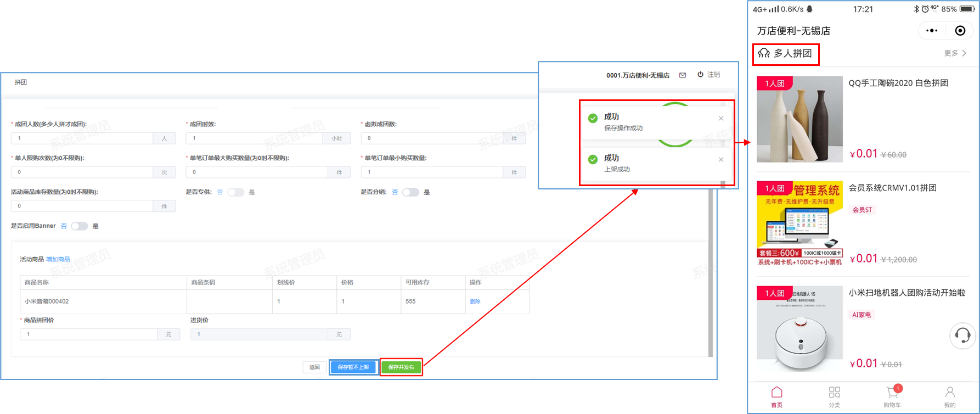Open the QQ手工陶瓷 vases thumbnail
Image resolution: width=980 pixels, height=414 pixels.
tap(799, 119)
